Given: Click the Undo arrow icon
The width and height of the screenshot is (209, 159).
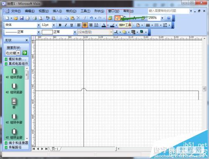Looking at the screenshot, I should [91, 18].
